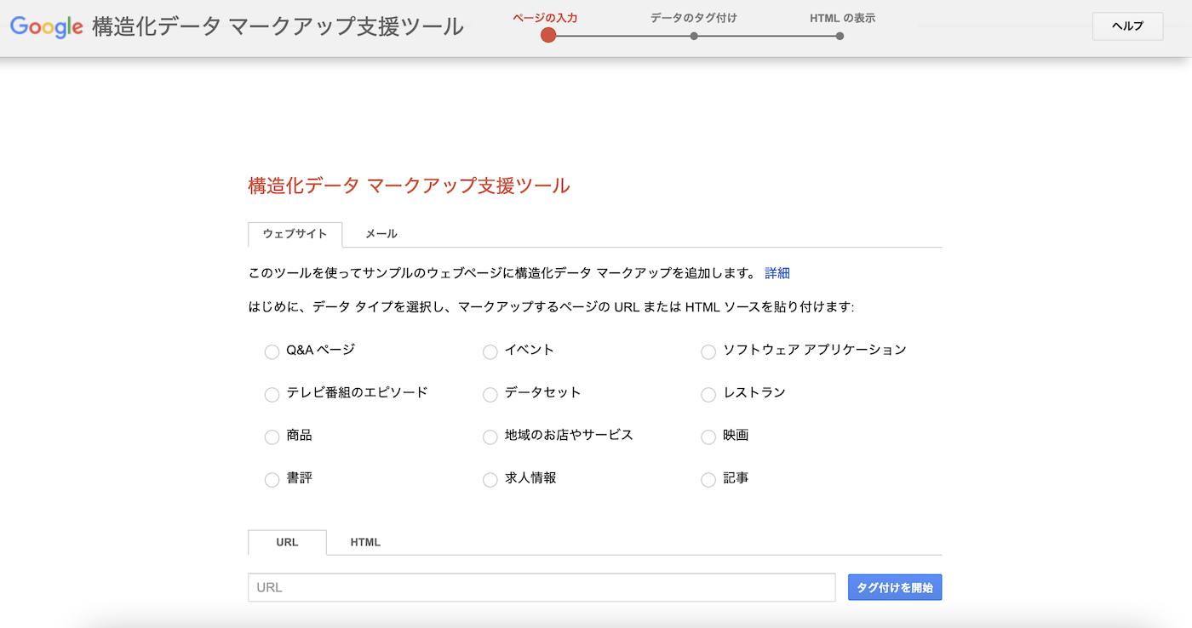Click the Google logo

[46, 26]
